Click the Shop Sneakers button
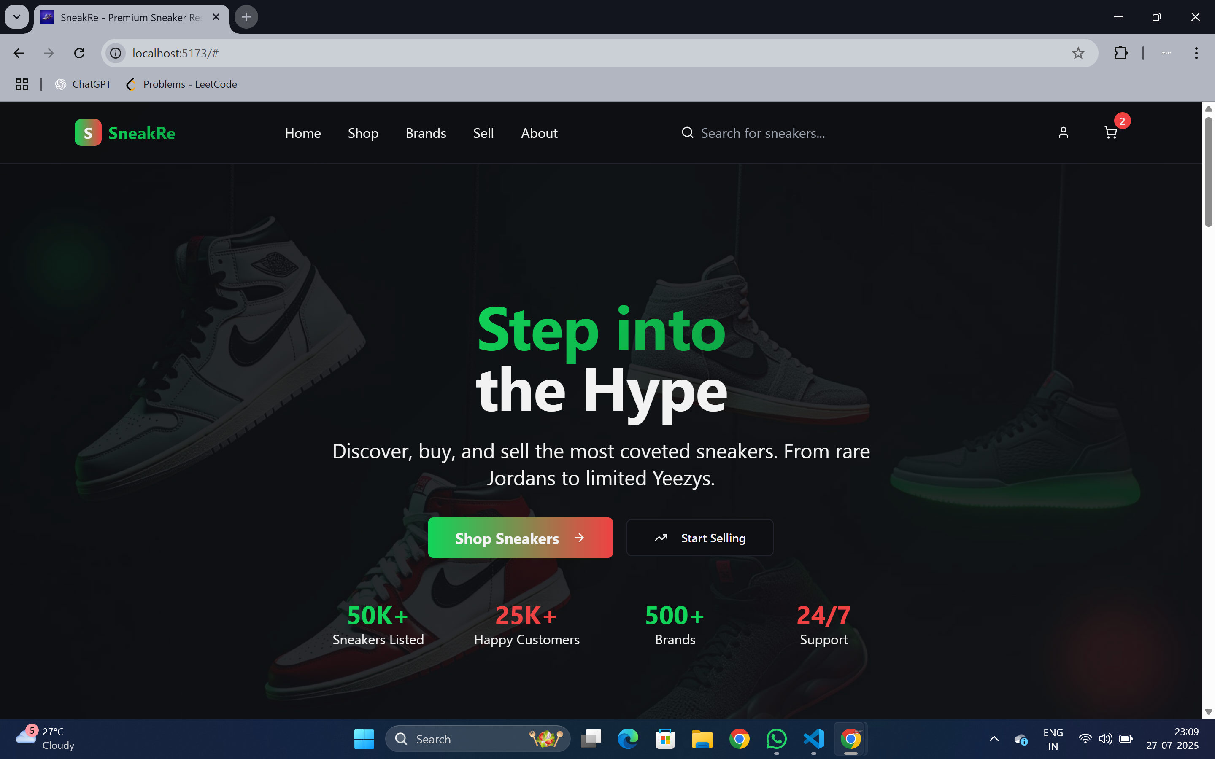 click(520, 537)
